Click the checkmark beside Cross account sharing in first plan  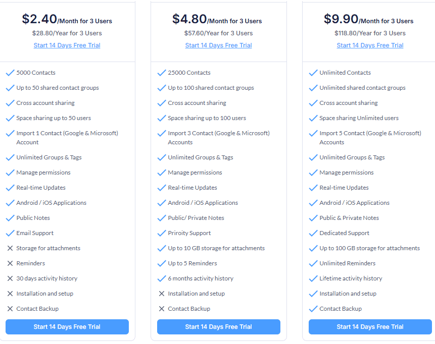(10, 102)
